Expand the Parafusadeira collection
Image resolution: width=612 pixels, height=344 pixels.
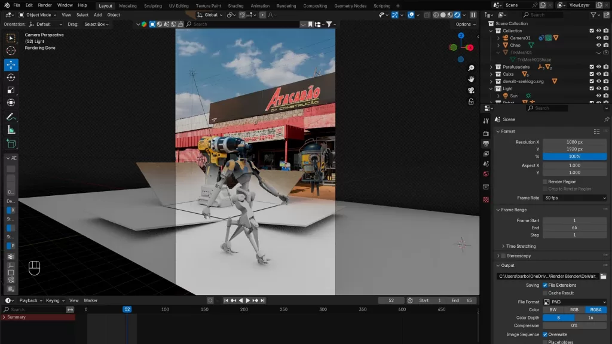[491, 67]
